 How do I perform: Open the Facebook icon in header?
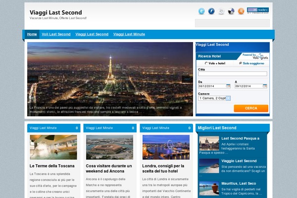(x=211, y=11)
